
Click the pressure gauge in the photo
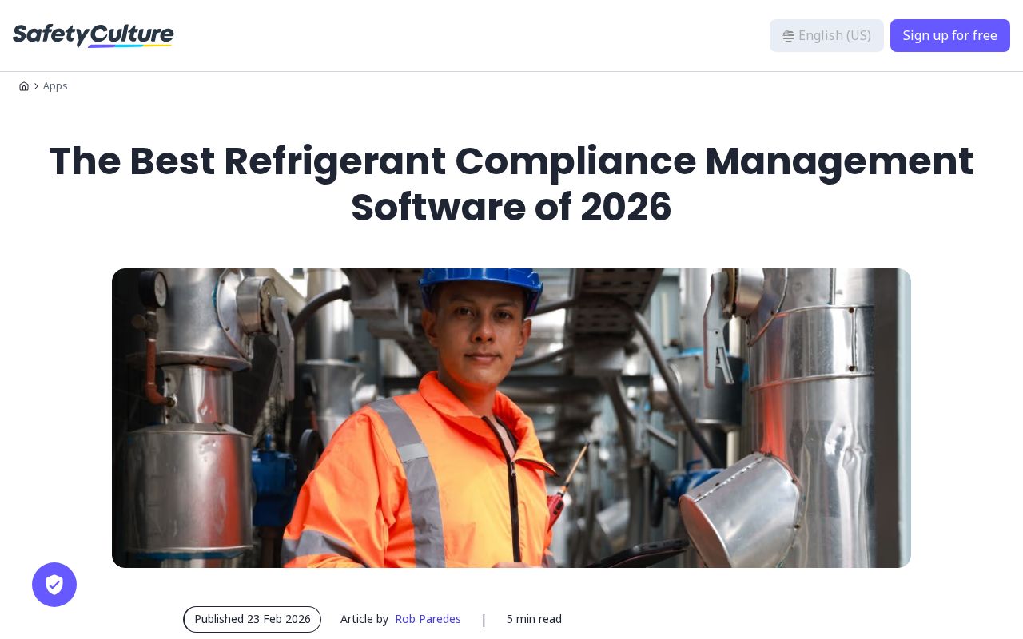coord(157,289)
